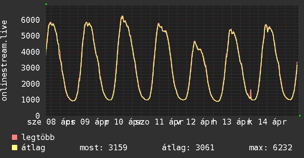Click the 0 y-axis label

coord(38,116)
